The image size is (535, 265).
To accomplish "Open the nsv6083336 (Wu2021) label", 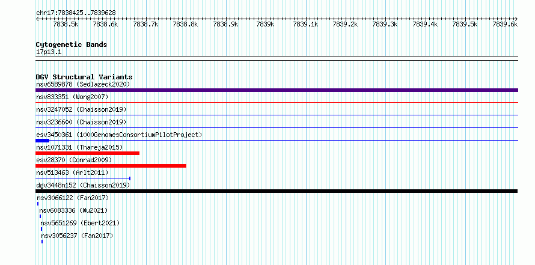I will (73, 210).
